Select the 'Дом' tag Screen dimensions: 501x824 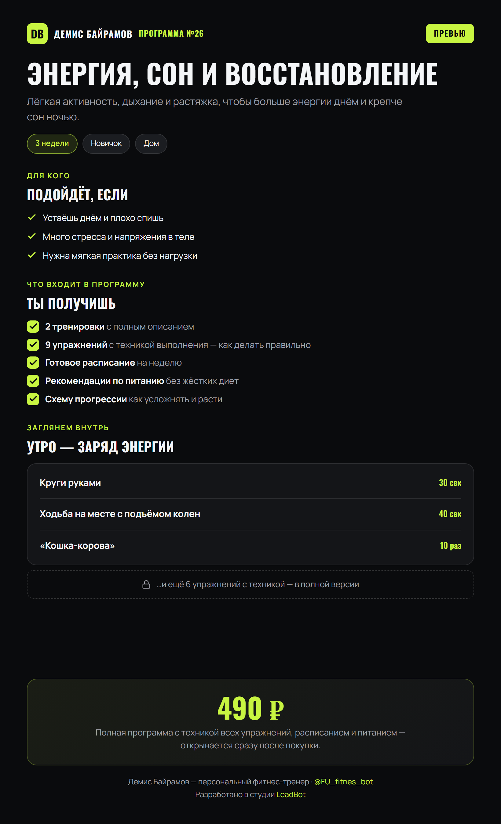(x=151, y=143)
